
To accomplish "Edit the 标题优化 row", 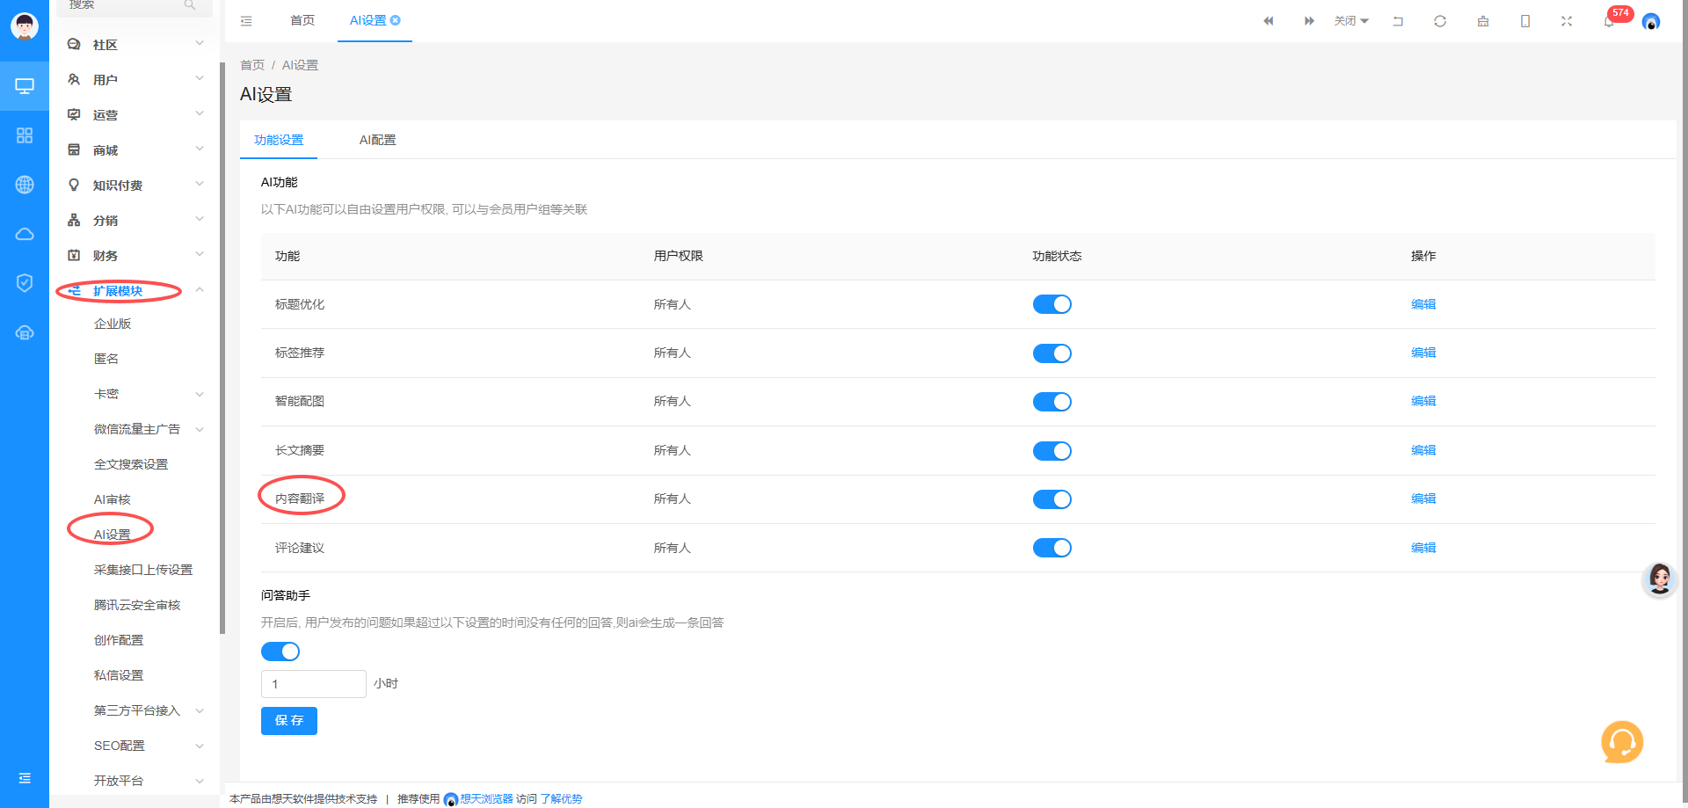I will pos(1423,304).
